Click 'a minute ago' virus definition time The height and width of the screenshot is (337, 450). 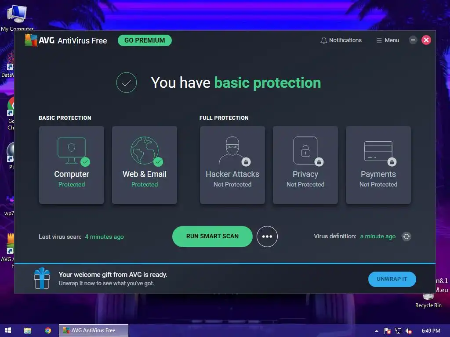point(377,237)
